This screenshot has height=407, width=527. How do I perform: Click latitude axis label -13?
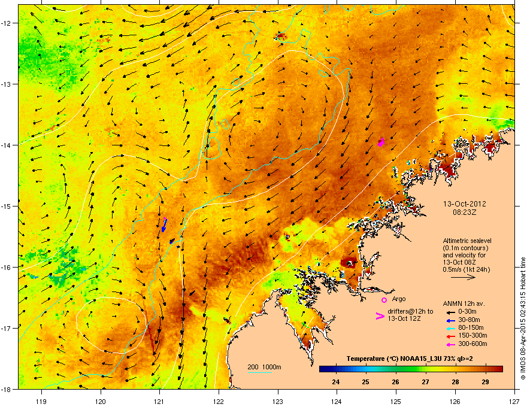click(7, 84)
